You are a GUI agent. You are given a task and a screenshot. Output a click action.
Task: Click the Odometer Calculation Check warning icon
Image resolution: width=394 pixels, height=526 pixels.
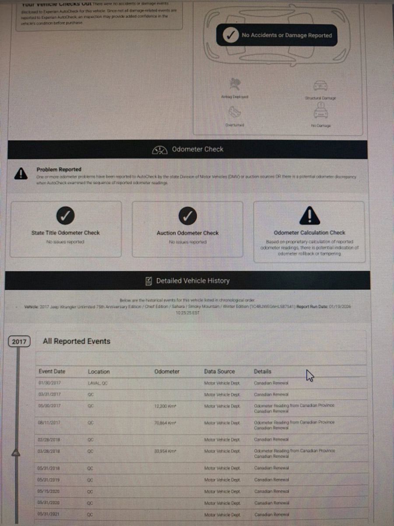click(309, 215)
